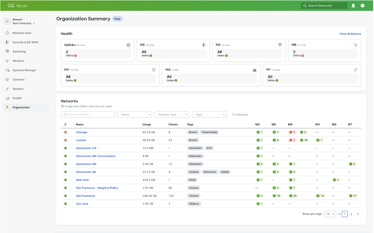The width and height of the screenshot is (374, 233).
Task: Click the Search Networks input field
Action: 88,115
